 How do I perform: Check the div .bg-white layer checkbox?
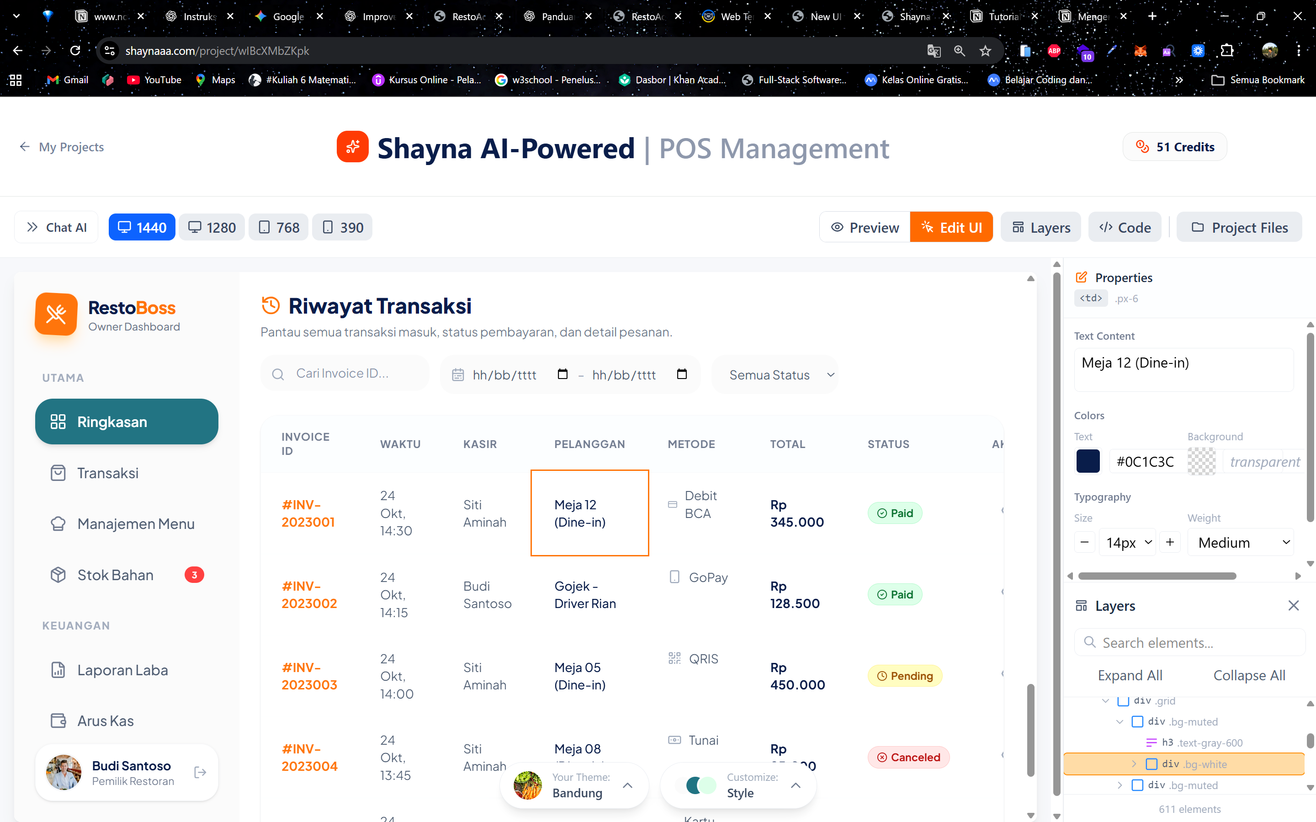(x=1152, y=764)
